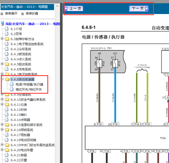Click the page icon of 6.2符号
This screenshot has width=169, height=163.
(x=7, y=34)
